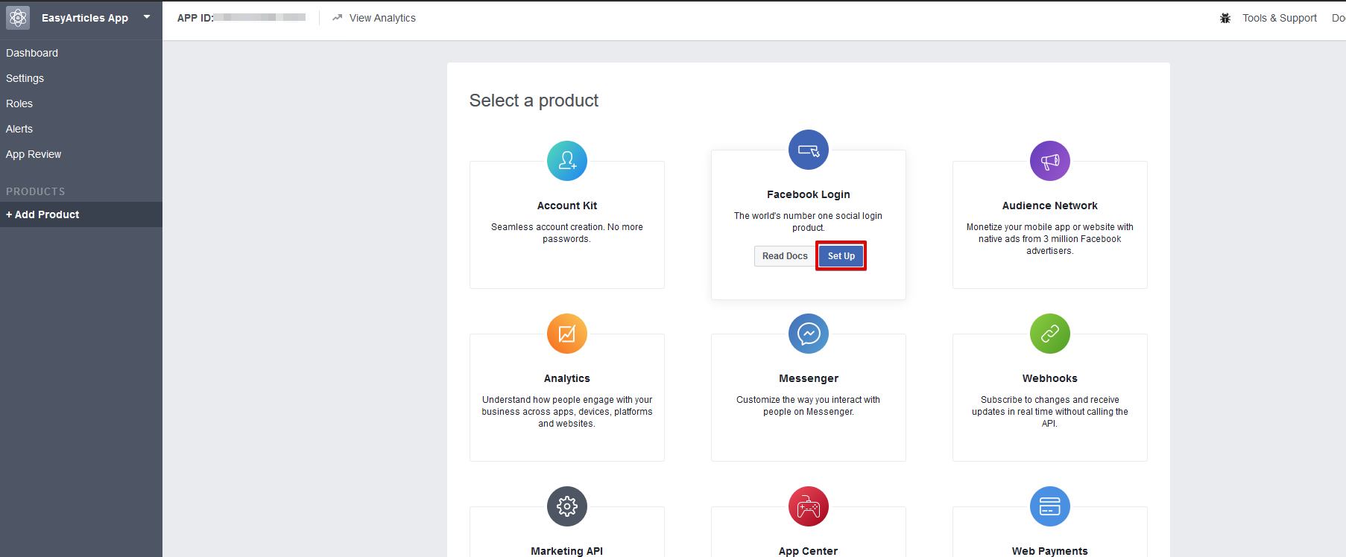Open Read Docs for Facebook Login
1346x557 pixels.
[x=785, y=256]
